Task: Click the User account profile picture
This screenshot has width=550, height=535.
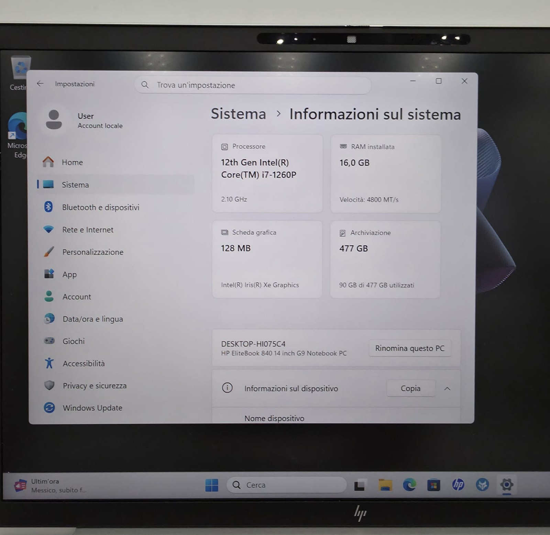Action: [x=54, y=120]
